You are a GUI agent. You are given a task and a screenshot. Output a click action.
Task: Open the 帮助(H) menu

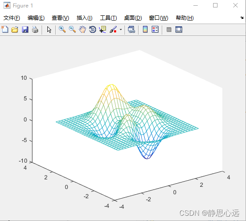pyautogui.click(x=185, y=18)
